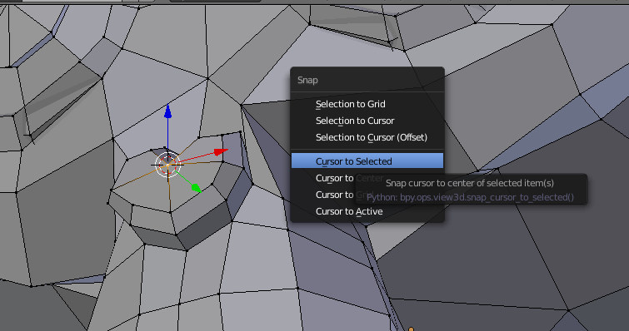Click the large dark face at lower right
629x331 pixels.
click(x=473, y=256)
